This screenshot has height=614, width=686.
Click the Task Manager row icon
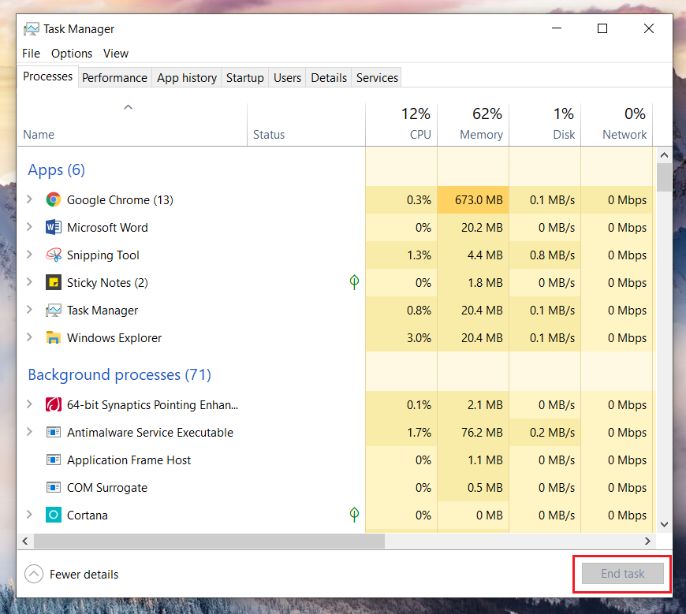[54, 310]
